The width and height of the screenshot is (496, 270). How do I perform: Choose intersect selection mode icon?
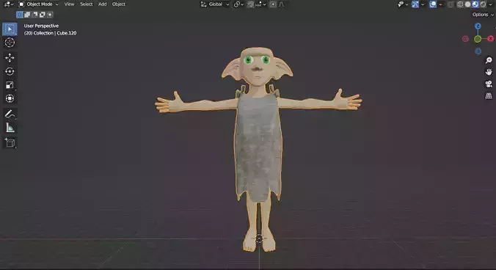[x=50, y=15]
